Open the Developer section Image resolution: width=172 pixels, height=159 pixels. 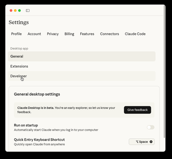82,76
